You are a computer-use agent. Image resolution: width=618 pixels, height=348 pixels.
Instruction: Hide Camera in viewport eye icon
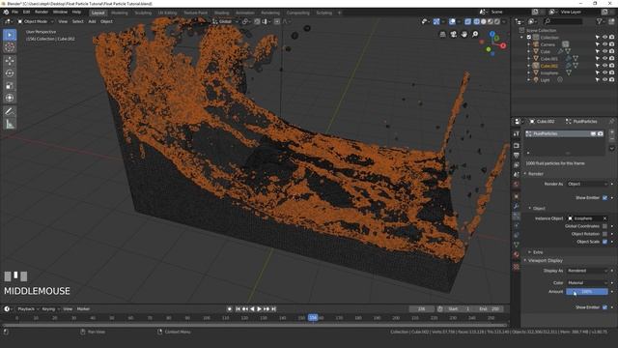(604, 44)
